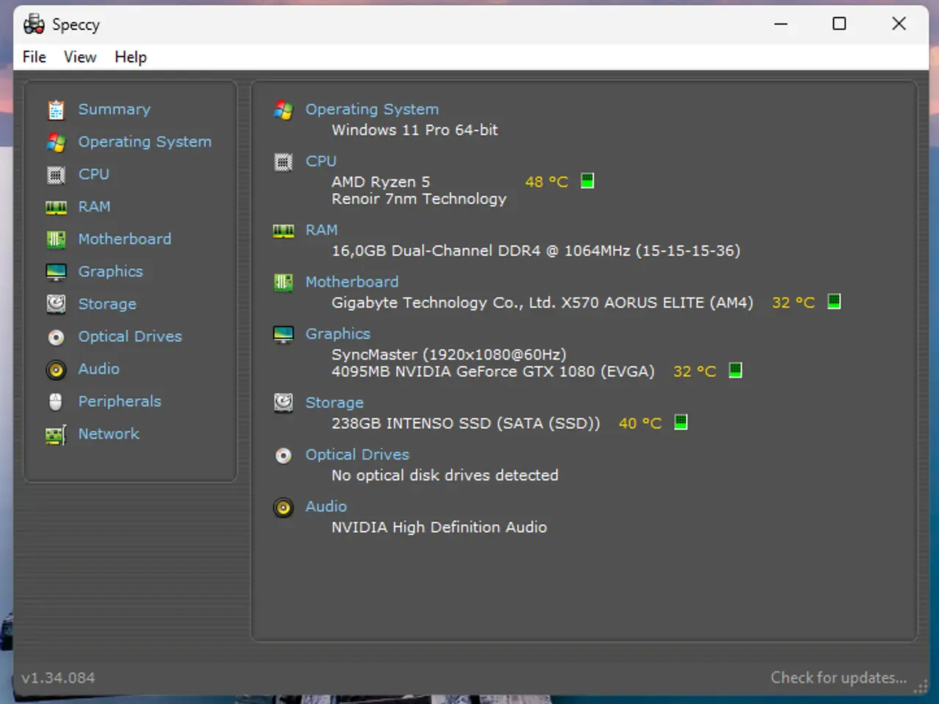Show Graphics details from sidebar
The width and height of the screenshot is (939, 704).
pyautogui.click(x=111, y=271)
